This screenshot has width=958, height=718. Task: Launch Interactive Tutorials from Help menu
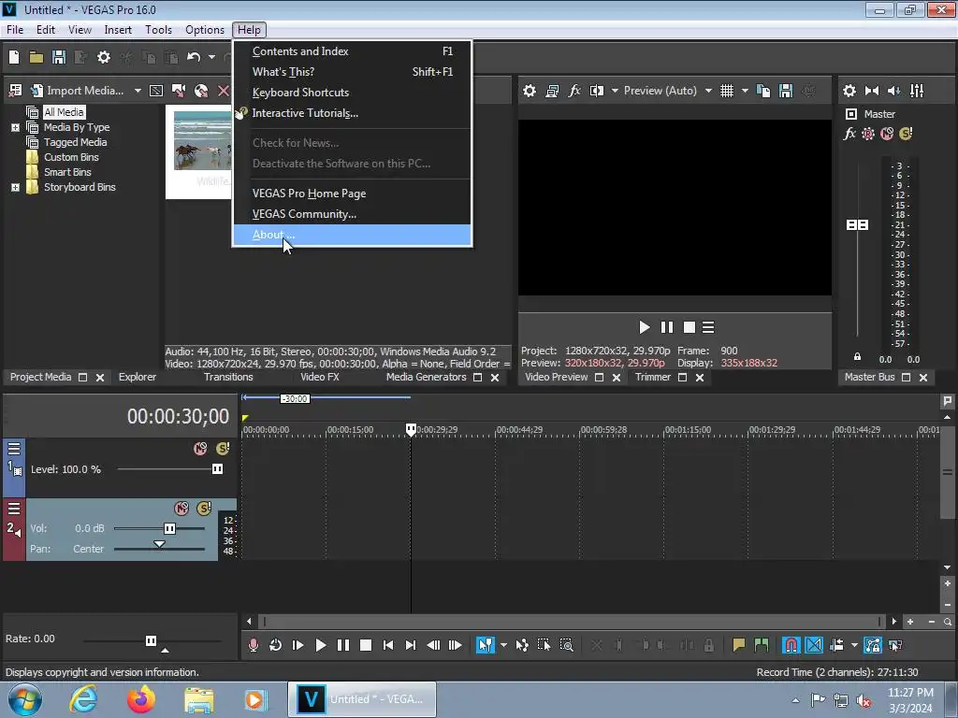(x=352, y=113)
